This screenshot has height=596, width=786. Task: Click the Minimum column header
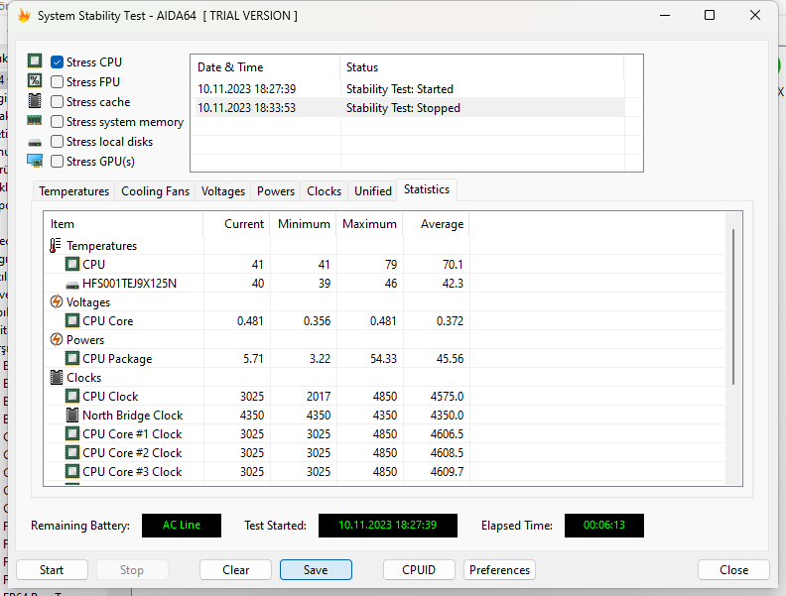click(304, 224)
